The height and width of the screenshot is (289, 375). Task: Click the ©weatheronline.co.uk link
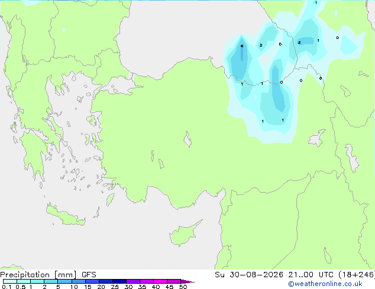tap(325, 284)
